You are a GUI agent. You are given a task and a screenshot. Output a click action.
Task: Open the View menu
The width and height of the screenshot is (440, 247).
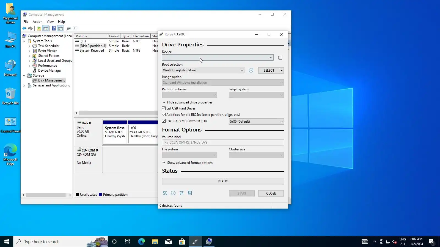click(x=50, y=22)
